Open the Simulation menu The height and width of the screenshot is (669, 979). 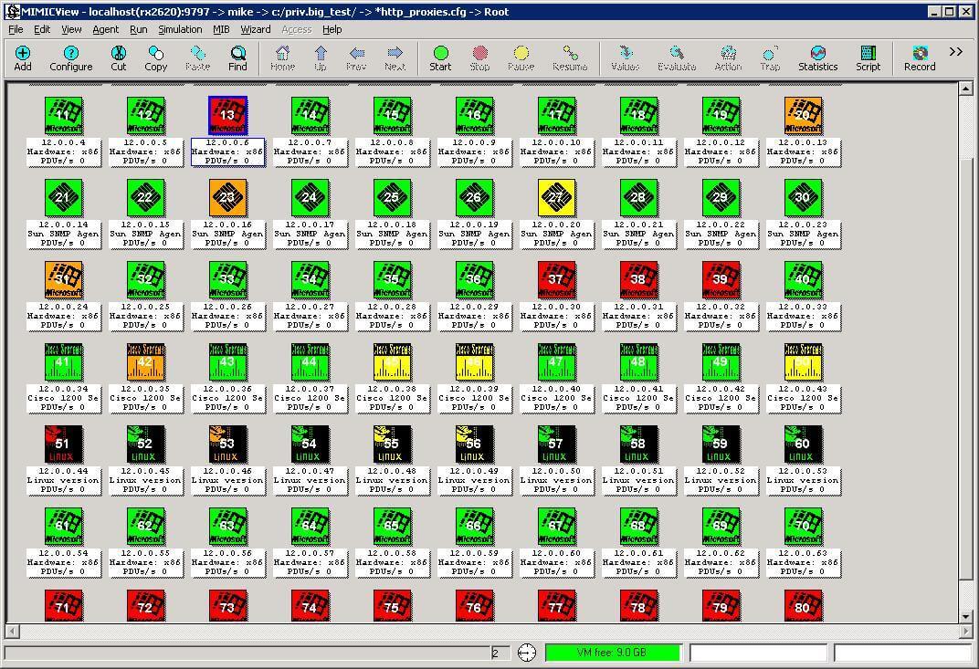coord(180,29)
